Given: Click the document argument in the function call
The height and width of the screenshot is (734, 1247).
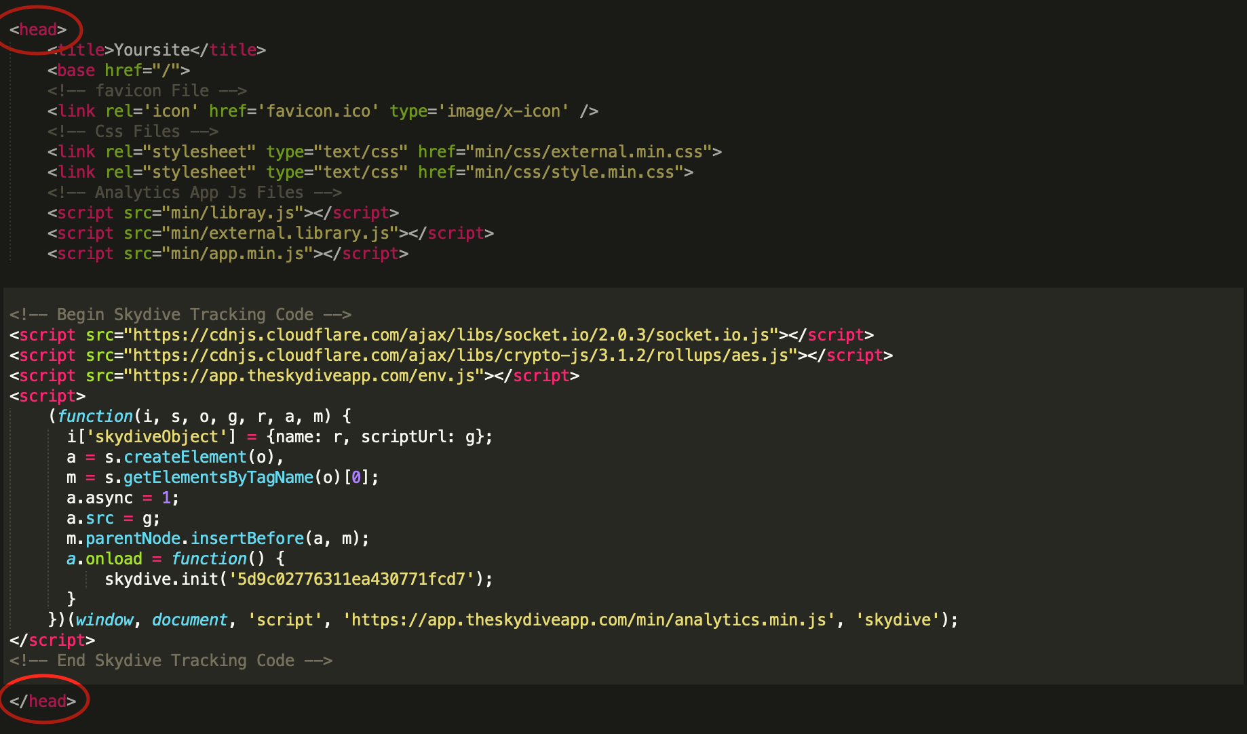Looking at the screenshot, I should click(190, 619).
